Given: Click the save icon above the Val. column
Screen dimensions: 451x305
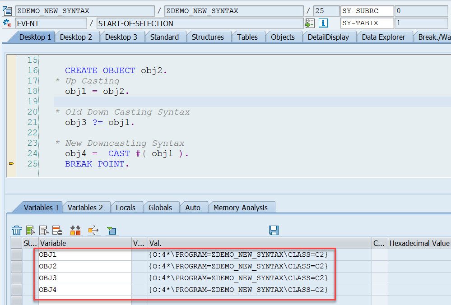Looking at the screenshot, I should [274, 231].
